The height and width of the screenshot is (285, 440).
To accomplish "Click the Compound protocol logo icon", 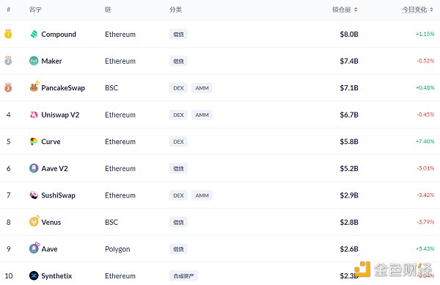I will point(34,34).
